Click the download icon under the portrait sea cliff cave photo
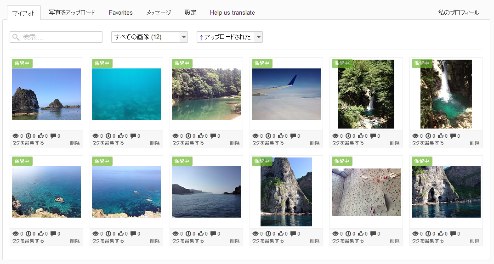 (x=268, y=234)
